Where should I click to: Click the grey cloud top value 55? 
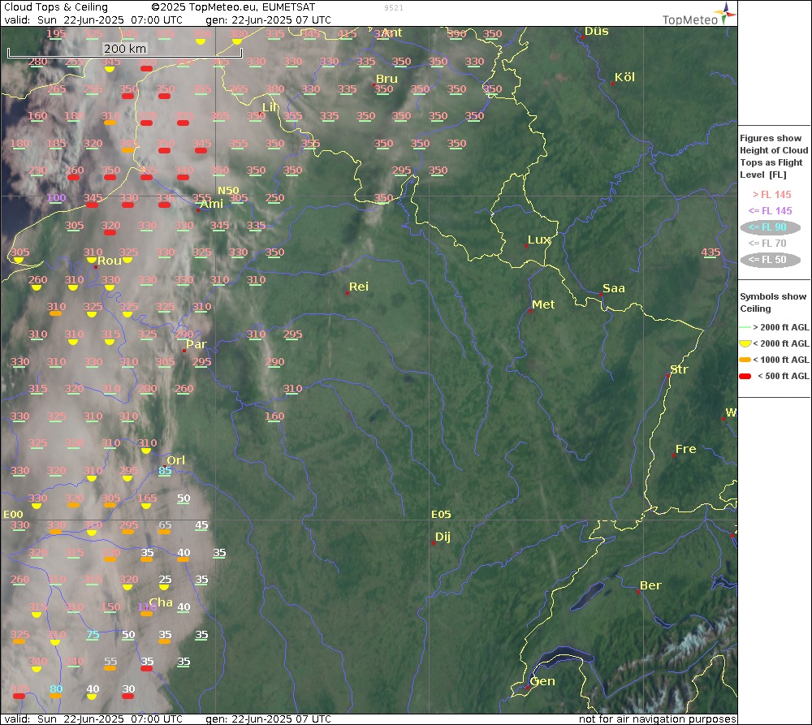click(x=110, y=662)
